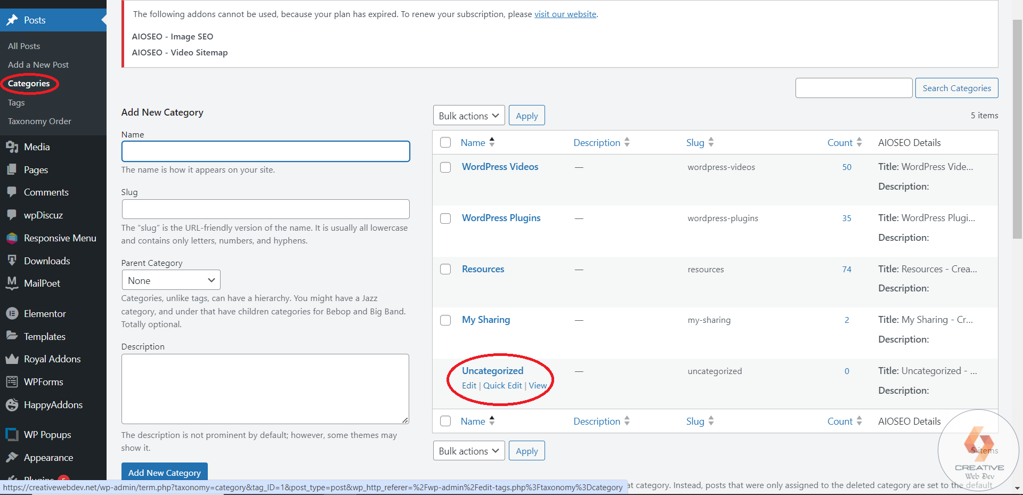The height and width of the screenshot is (495, 1023).
Task: Click the HappyAddons smiley icon
Action: coord(12,405)
